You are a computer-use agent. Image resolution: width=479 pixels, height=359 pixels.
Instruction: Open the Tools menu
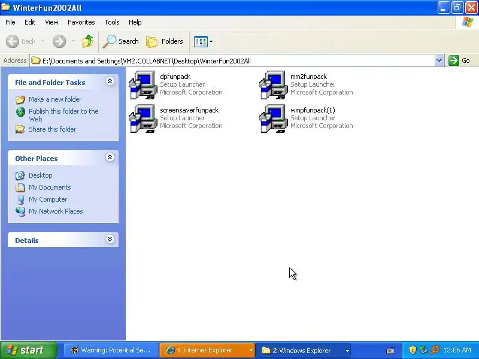coord(112,22)
